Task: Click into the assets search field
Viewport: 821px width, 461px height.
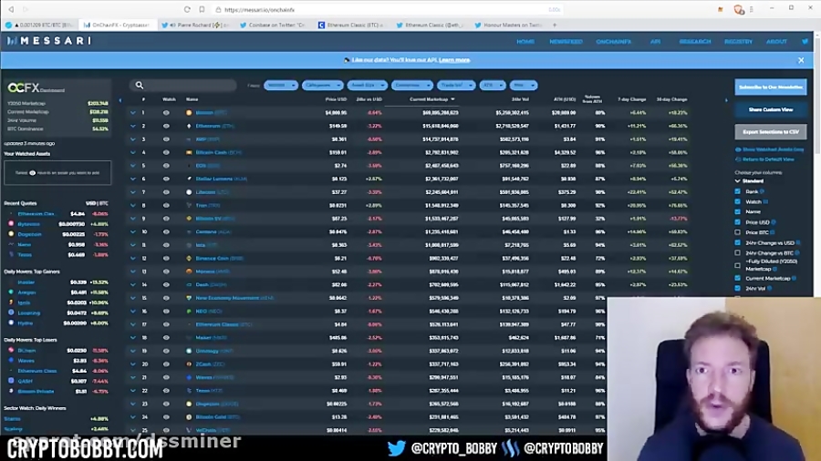Action: (x=183, y=86)
